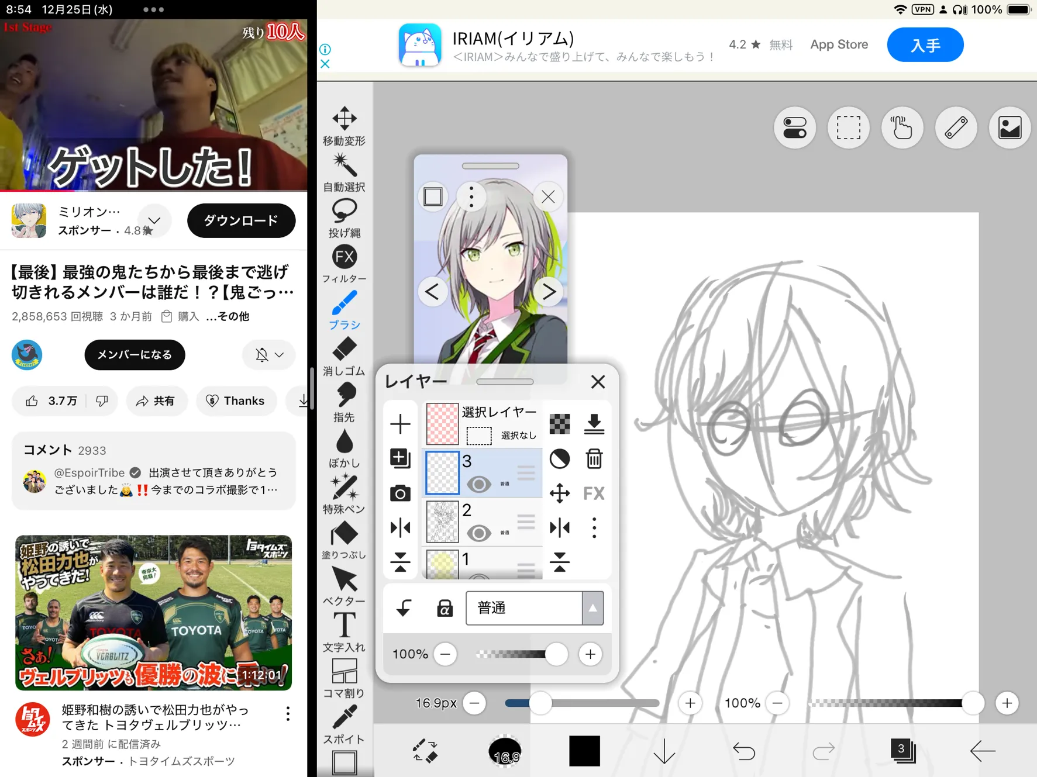Toggle notification bell for the channel
This screenshot has height=777, width=1037.
[269, 355]
